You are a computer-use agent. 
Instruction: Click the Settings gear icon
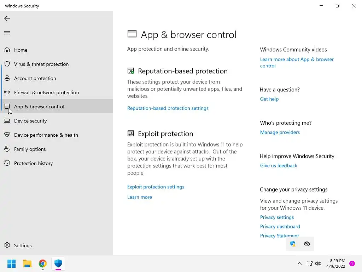(x=7, y=245)
